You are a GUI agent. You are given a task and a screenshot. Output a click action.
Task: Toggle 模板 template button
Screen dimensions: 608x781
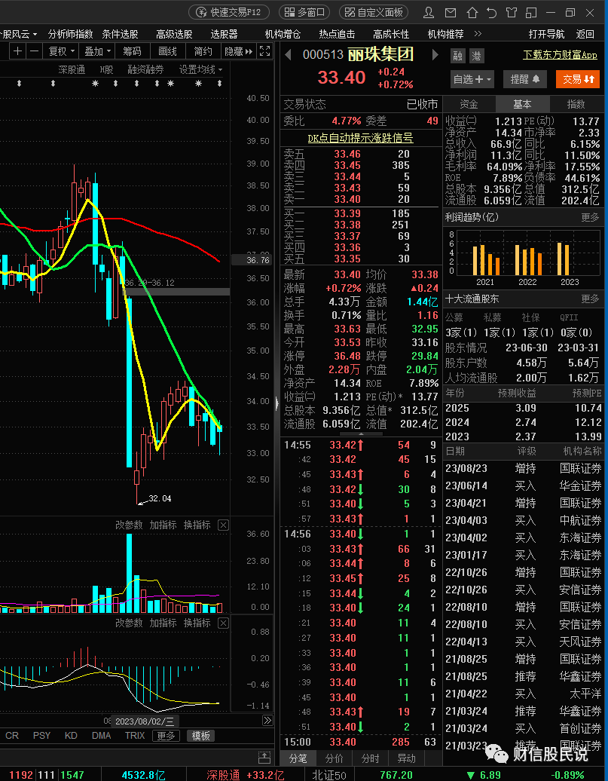[200, 736]
